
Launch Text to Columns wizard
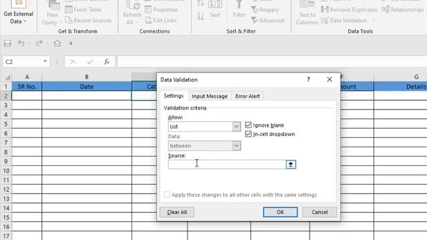pos(307,13)
